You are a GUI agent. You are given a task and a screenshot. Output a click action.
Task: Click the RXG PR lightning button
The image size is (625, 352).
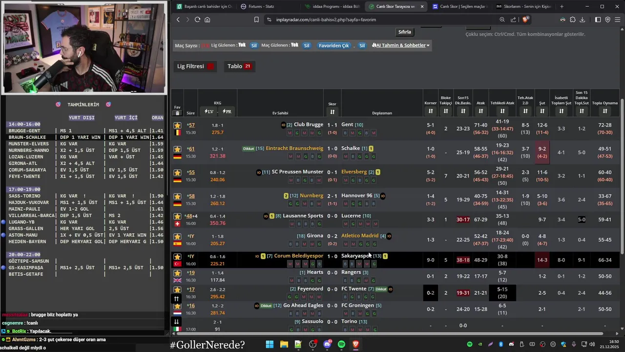point(227,111)
